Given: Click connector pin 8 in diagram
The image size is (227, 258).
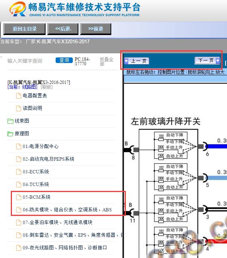Looking at the screenshot, I should point(133,157).
